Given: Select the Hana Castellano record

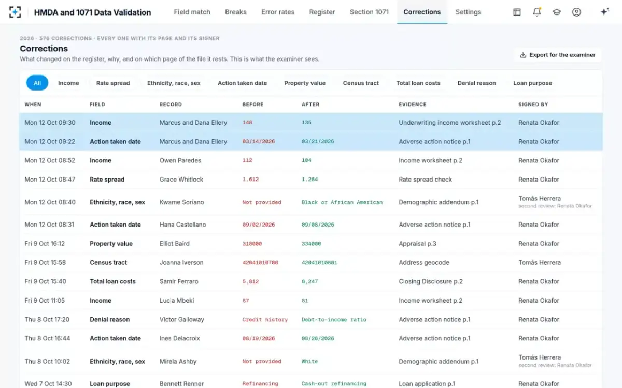Looking at the screenshot, I should [182, 225].
